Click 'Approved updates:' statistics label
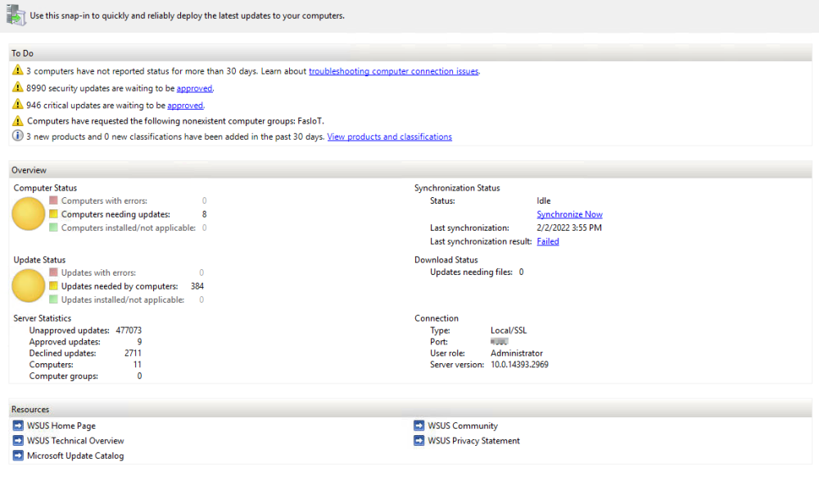The image size is (819, 490). pos(64,342)
